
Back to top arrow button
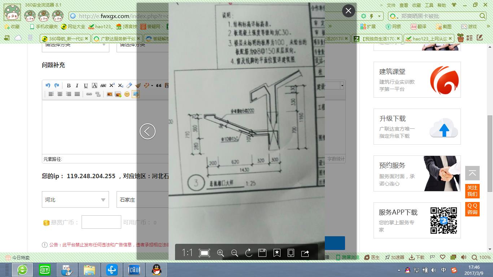[x=472, y=173]
